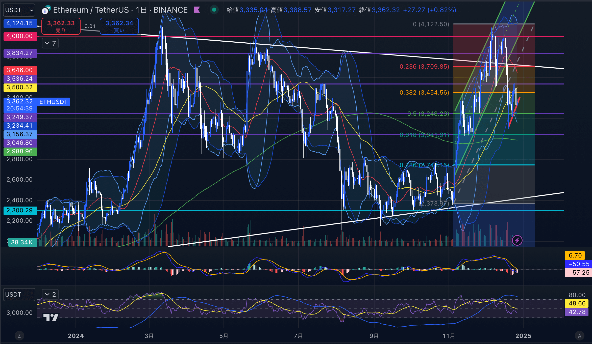Viewport: 592px width, 344px height.
Task: Click the 3,046.80 purple price label
Action: pos(20,143)
